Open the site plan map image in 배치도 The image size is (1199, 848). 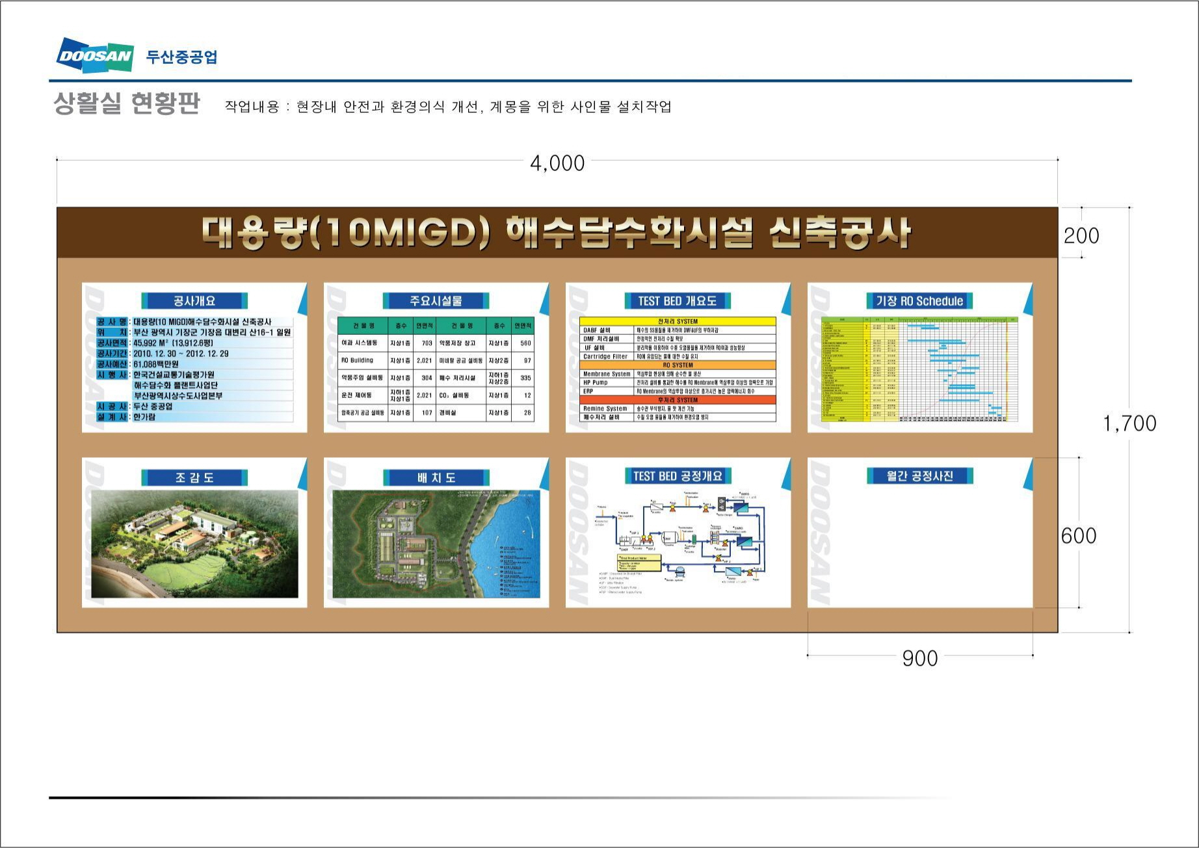[x=436, y=544]
